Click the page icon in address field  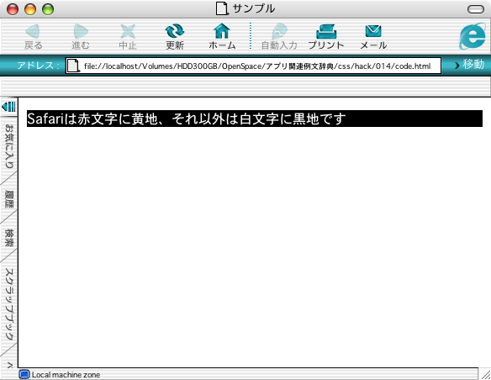[x=74, y=66]
